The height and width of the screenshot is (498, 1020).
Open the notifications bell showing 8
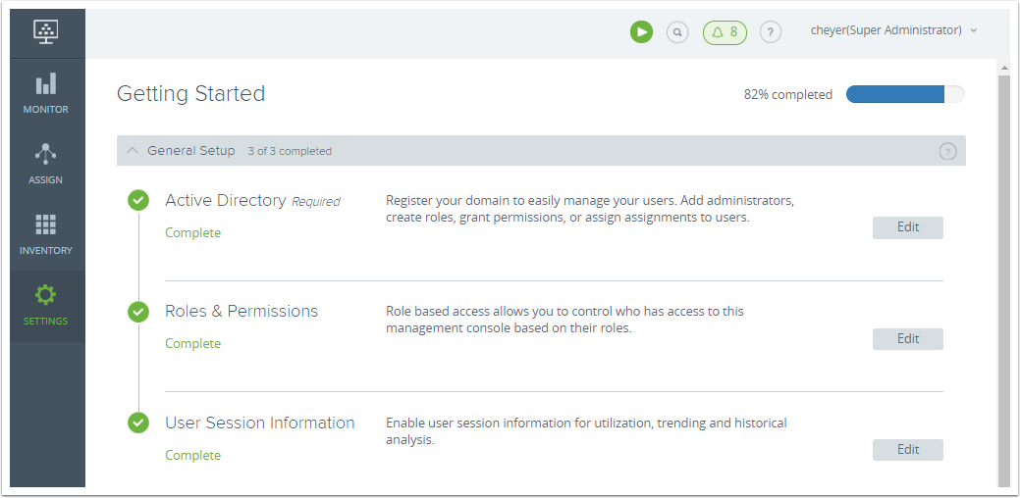tap(725, 32)
